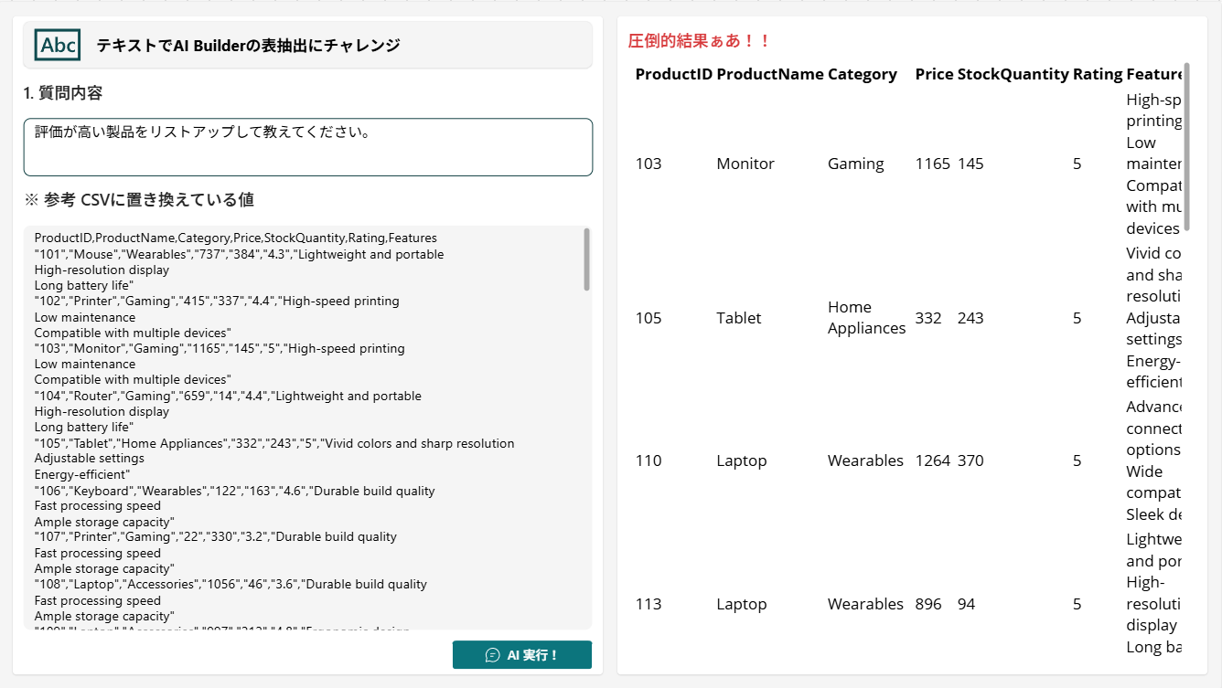Screen dimensions: 1222x688
Task: Click the 1. 質問内容 label
Action: click(x=63, y=93)
